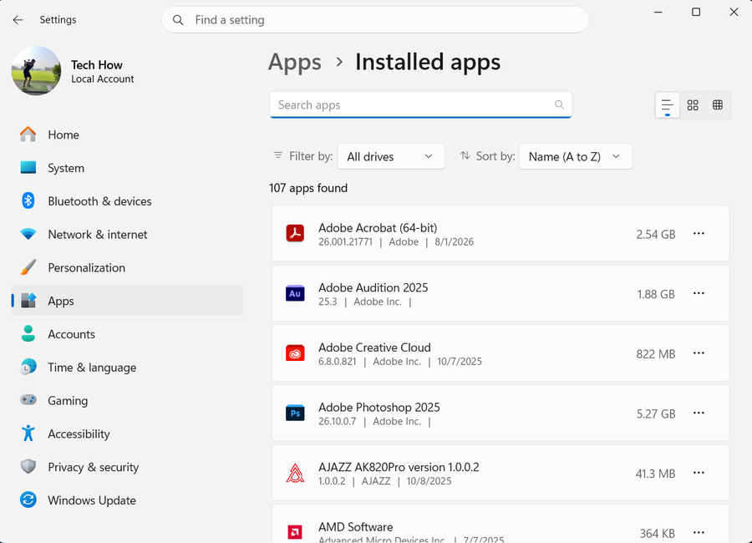Click the Sort by arrows icon
This screenshot has width=752, height=543.
tap(465, 155)
